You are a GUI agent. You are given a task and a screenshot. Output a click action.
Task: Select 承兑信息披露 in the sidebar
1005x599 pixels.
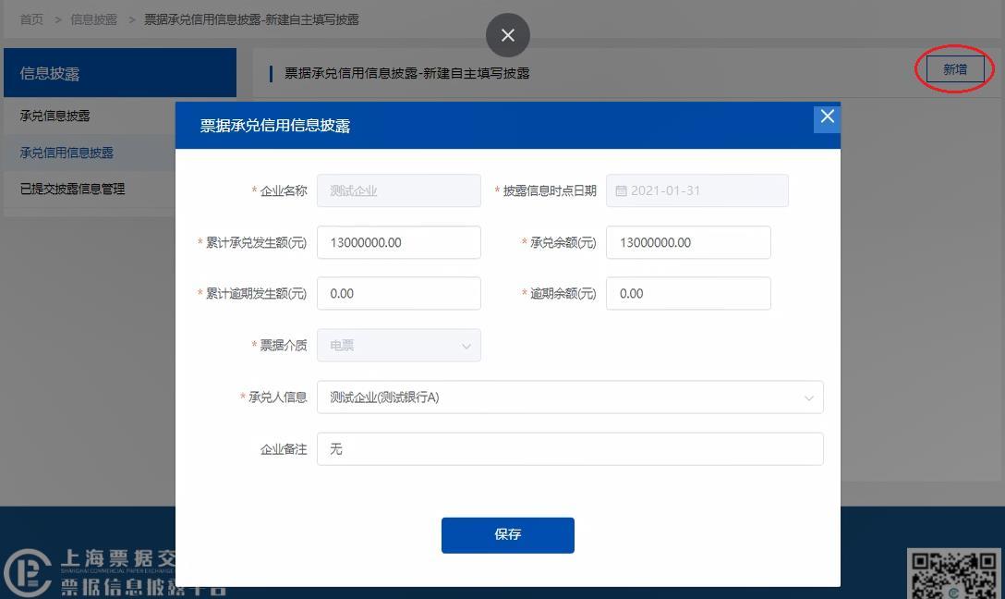(55, 116)
